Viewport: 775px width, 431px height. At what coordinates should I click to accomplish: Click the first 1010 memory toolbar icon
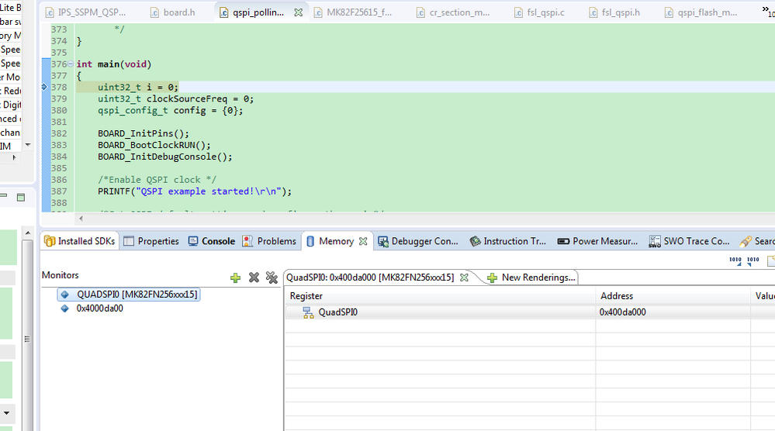tap(735, 260)
